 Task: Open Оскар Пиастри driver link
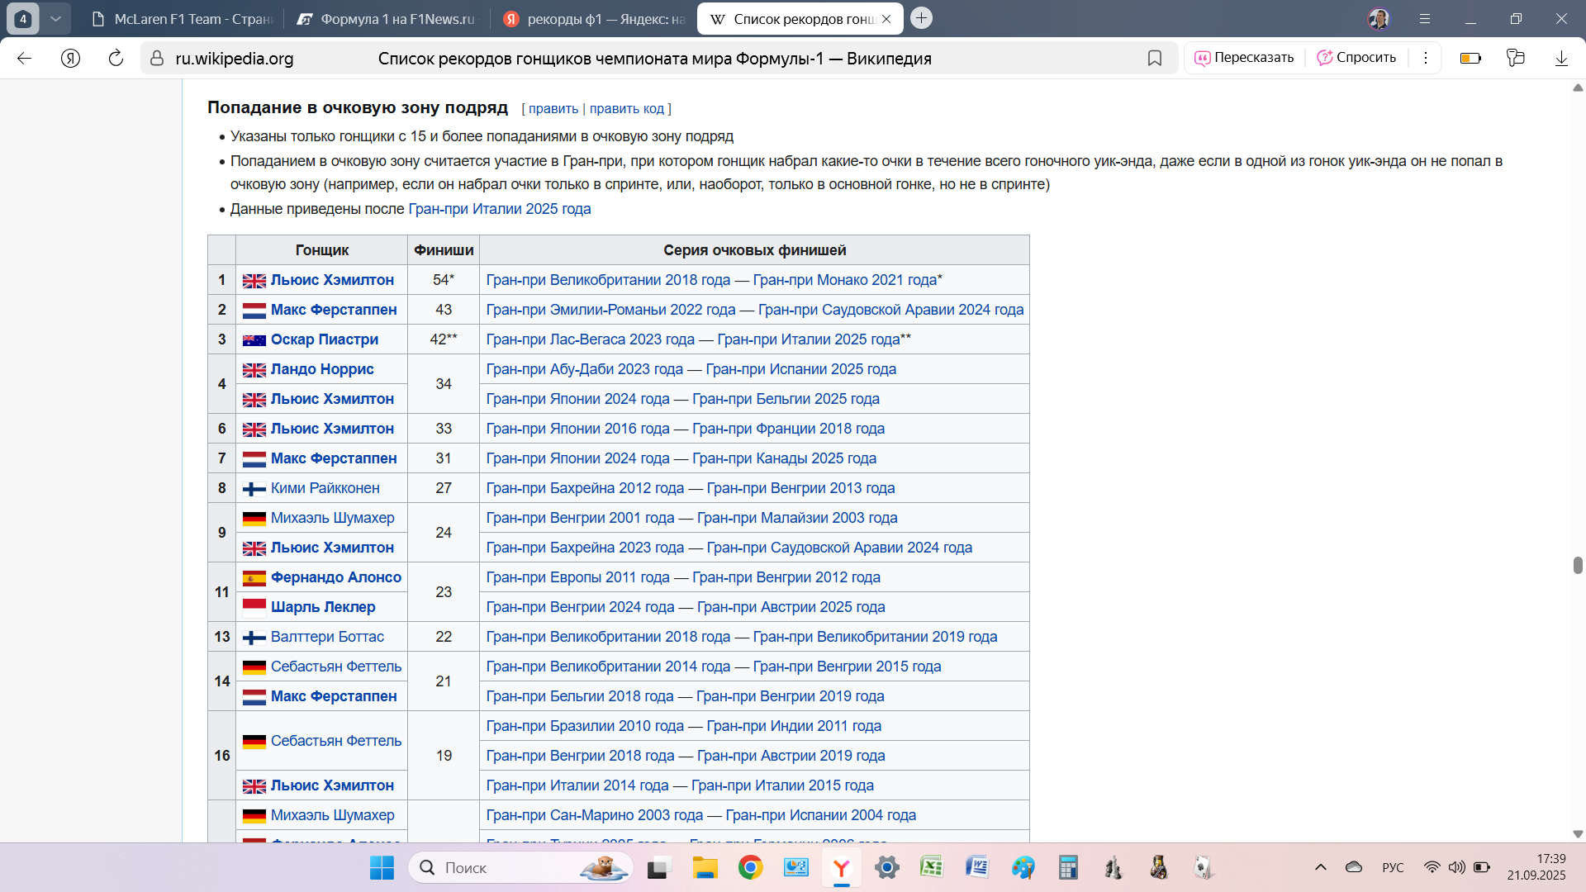(x=324, y=339)
